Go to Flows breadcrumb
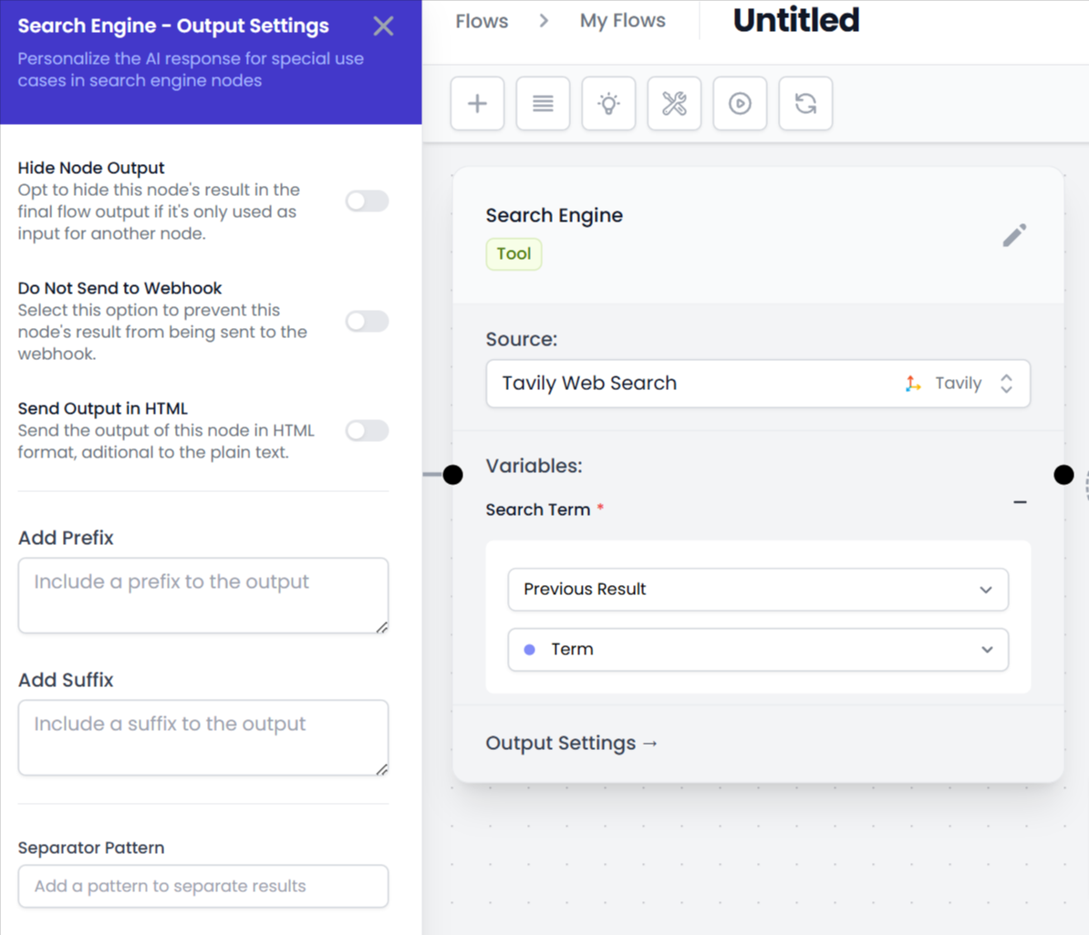1089x935 pixels. click(482, 21)
